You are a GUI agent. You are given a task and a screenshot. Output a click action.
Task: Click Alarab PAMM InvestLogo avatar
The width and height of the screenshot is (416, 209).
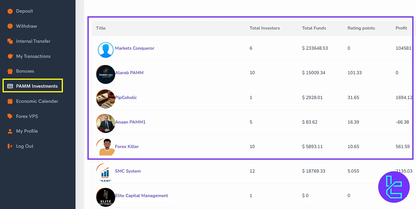click(105, 74)
